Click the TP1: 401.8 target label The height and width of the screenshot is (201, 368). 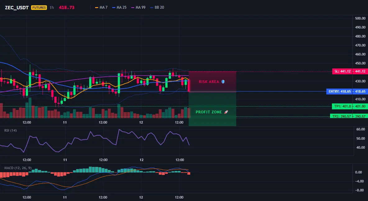342,107
